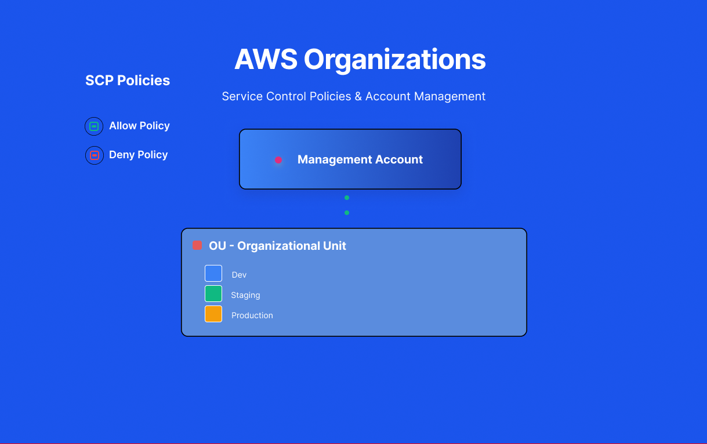The height and width of the screenshot is (444, 707).
Task: Click the Dev account label
Action: pyautogui.click(x=239, y=275)
